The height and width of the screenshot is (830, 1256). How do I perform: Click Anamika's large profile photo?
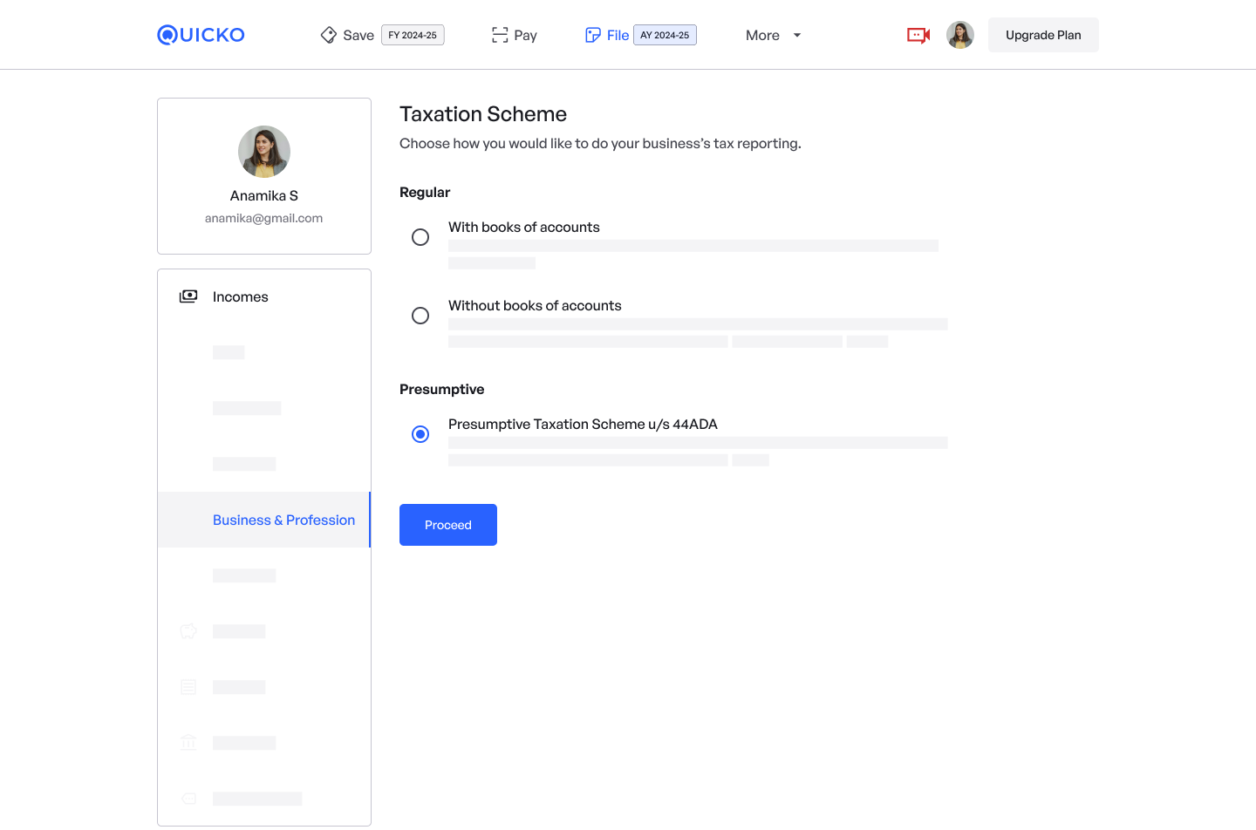click(264, 152)
